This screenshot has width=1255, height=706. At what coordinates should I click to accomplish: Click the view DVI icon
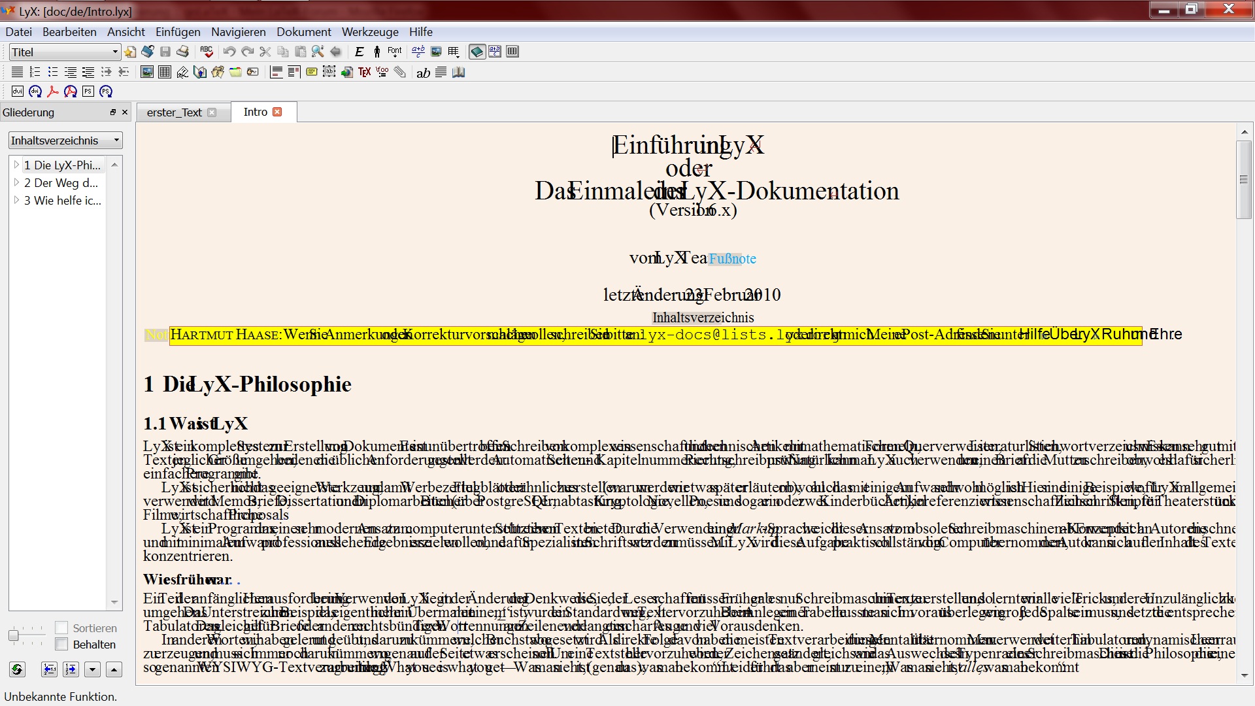18,92
